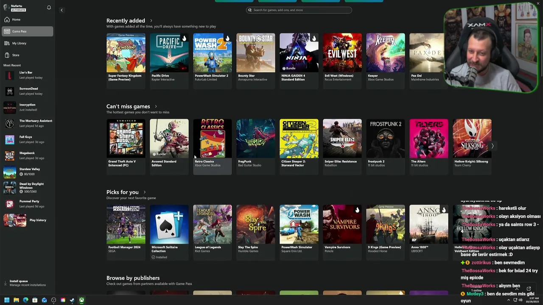Open Microsoft Store from taskbar
Viewport: 543px width, 305px height.
coord(35,300)
